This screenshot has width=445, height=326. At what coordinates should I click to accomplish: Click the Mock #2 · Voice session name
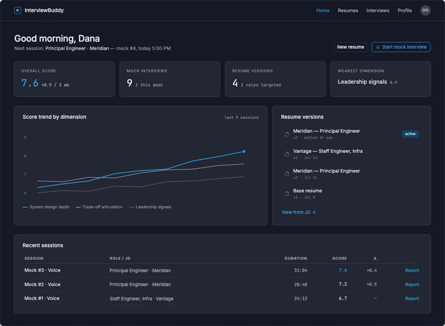[42, 284]
